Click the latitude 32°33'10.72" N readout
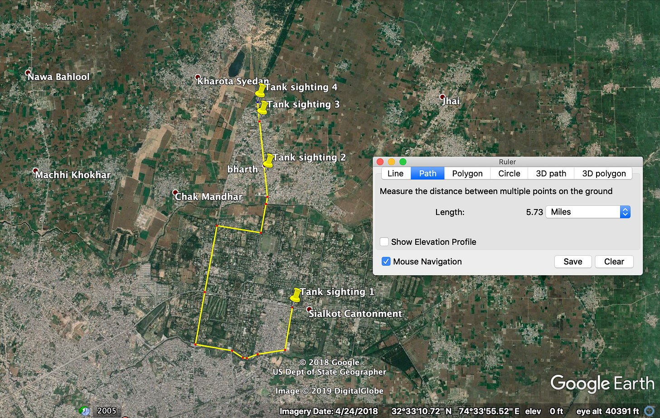Image resolution: width=660 pixels, height=418 pixels. [x=421, y=411]
